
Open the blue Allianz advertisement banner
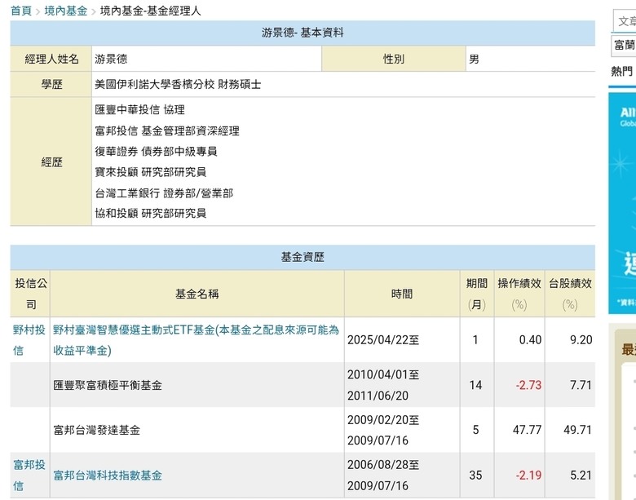coord(622,203)
